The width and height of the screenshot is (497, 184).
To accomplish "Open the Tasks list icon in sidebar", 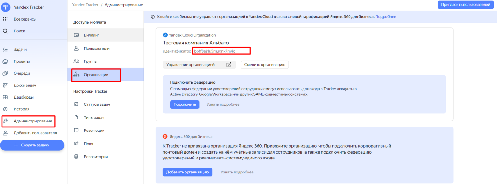I will [x=5, y=49].
